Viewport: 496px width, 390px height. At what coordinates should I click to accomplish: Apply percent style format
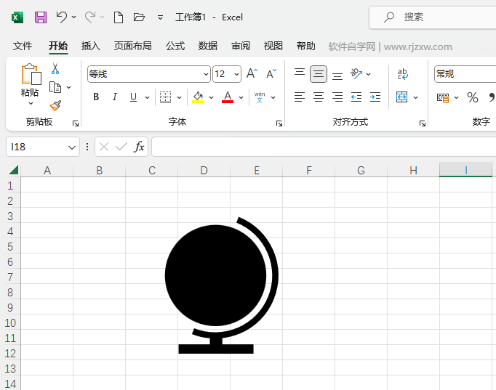pyautogui.click(x=473, y=97)
